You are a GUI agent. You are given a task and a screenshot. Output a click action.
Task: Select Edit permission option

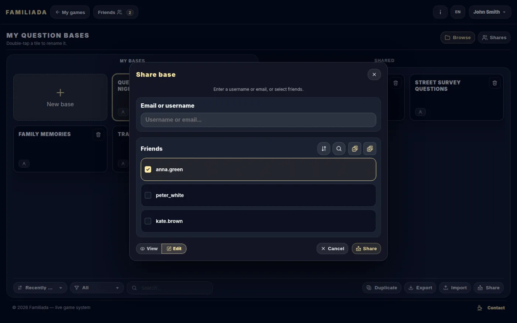pyautogui.click(x=174, y=249)
